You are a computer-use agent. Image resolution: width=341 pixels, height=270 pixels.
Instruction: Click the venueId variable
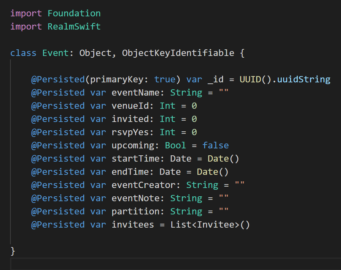pos(133,106)
